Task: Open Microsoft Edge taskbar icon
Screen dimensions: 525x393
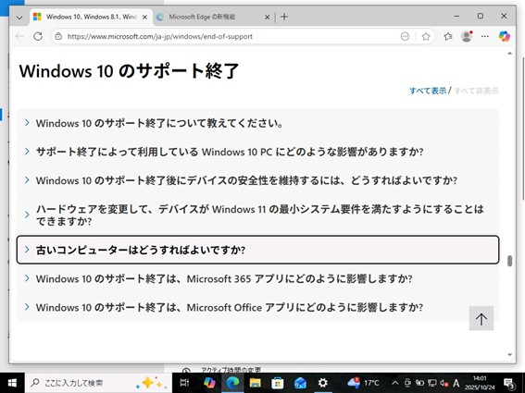Action: pos(232,383)
